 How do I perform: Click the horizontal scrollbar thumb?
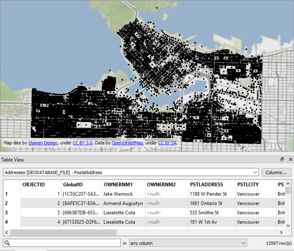tap(64, 232)
